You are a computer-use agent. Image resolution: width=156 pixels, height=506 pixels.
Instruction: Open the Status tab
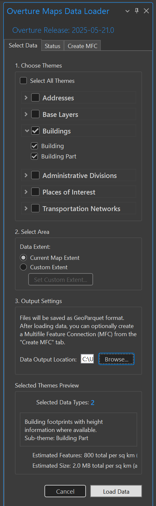click(x=53, y=46)
